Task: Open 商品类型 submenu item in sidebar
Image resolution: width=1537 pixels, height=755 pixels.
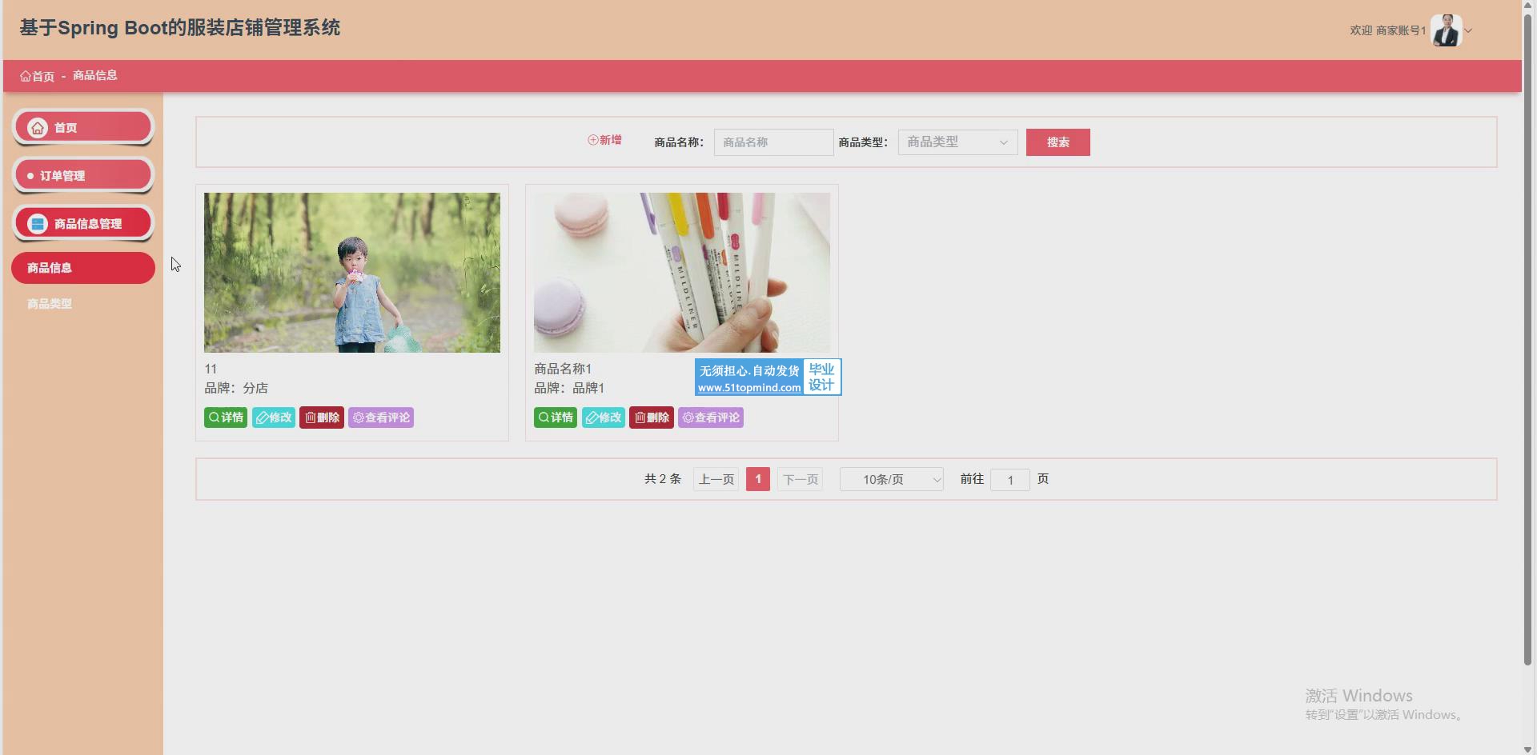Action: point(50,304)
